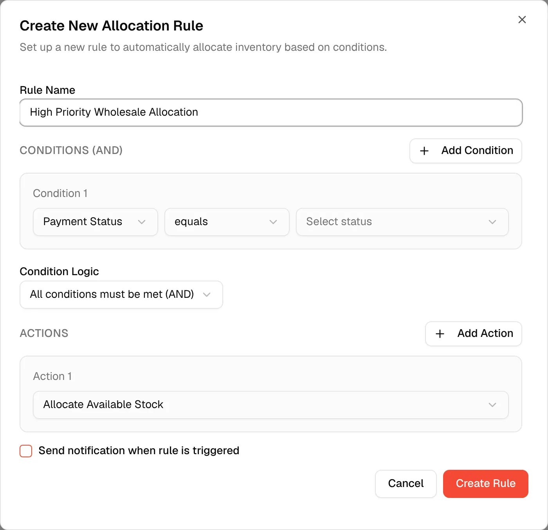Click the ACTIONS section heading
The width and height of the screenshot is (548, 530).
[x=44, y=333]
